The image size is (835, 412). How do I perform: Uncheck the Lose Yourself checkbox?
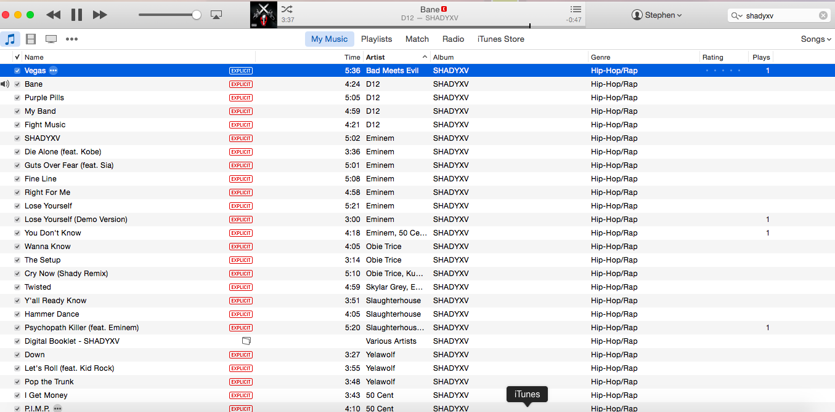click(x=17, y=206)
